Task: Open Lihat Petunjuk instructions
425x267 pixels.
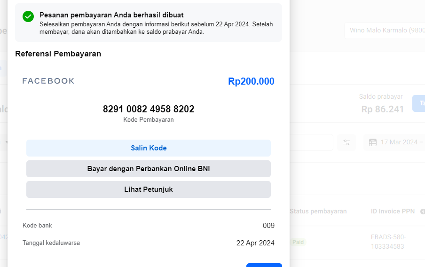Action: [149, 189]
